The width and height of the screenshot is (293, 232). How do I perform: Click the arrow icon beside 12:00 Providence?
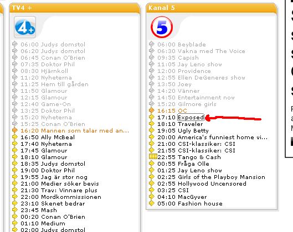[152, 71]
